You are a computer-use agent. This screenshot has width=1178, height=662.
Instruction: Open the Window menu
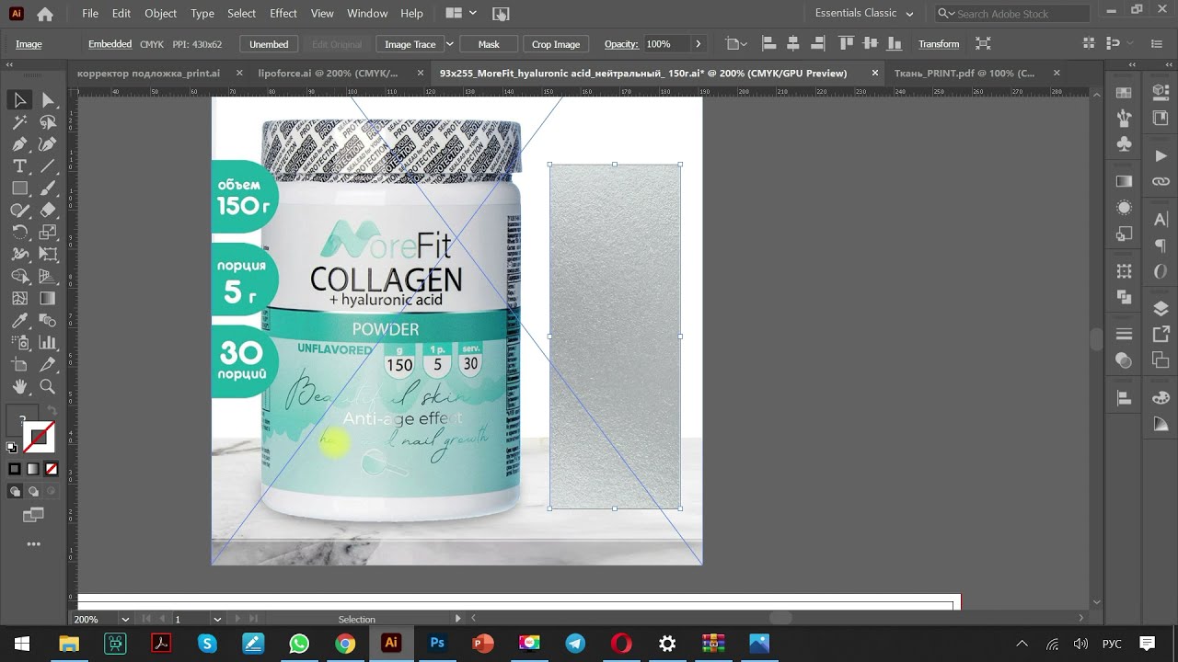click(367, 14)
